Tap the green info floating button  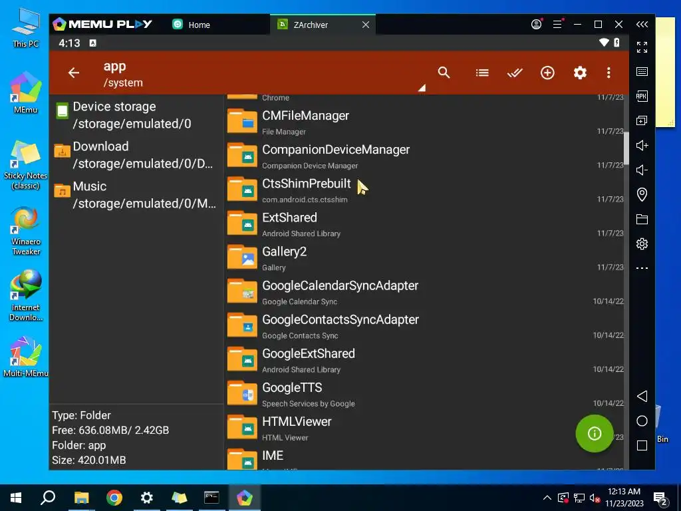594,433
